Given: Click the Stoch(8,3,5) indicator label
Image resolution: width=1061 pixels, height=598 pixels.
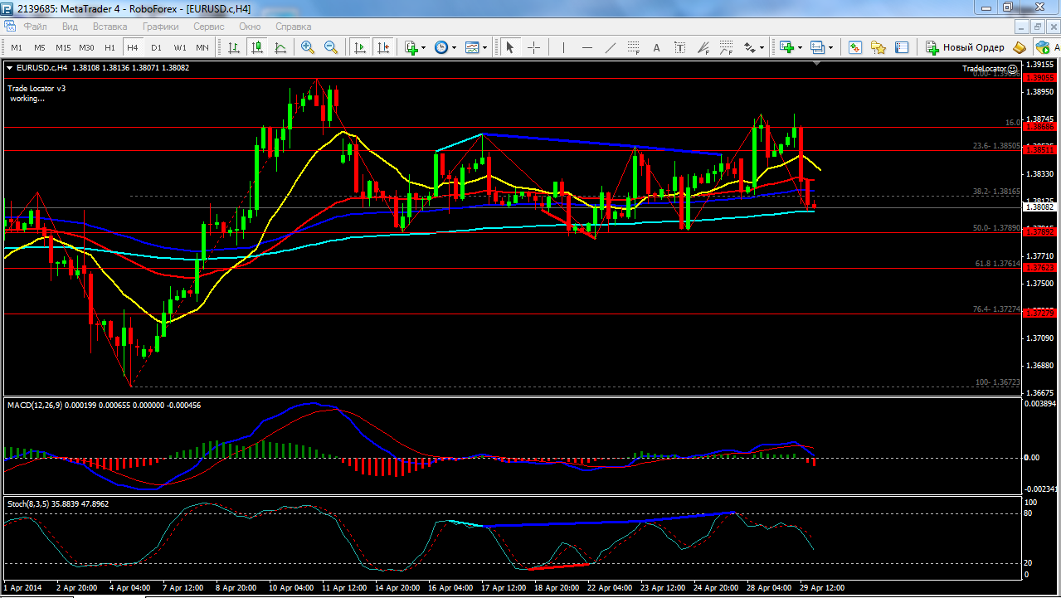Looking at the screenshot, I should click(x=27, y=503).
